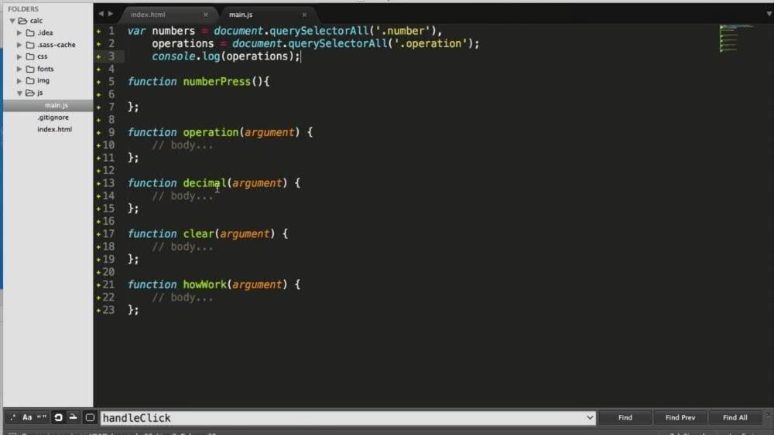This screenshot has height=435, width=774.
Task: Click the js folder icon
Action: [30, 93]
